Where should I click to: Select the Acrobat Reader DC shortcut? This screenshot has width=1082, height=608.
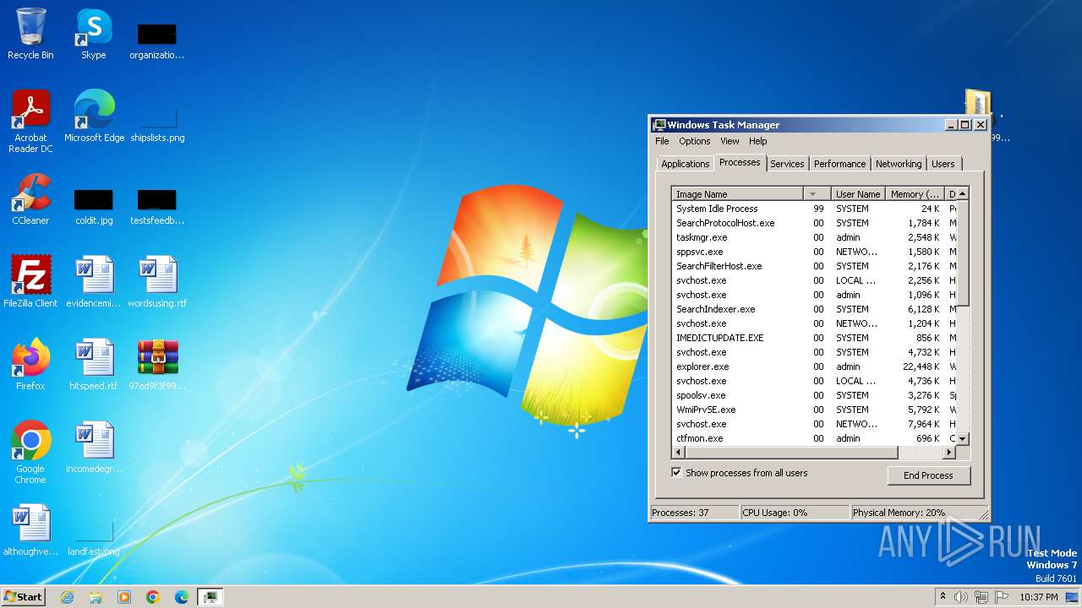[30, 122]
